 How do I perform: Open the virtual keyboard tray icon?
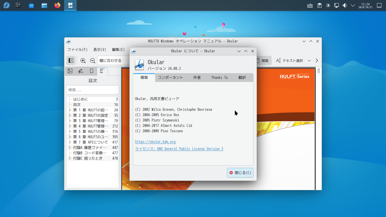click(310, 5)
